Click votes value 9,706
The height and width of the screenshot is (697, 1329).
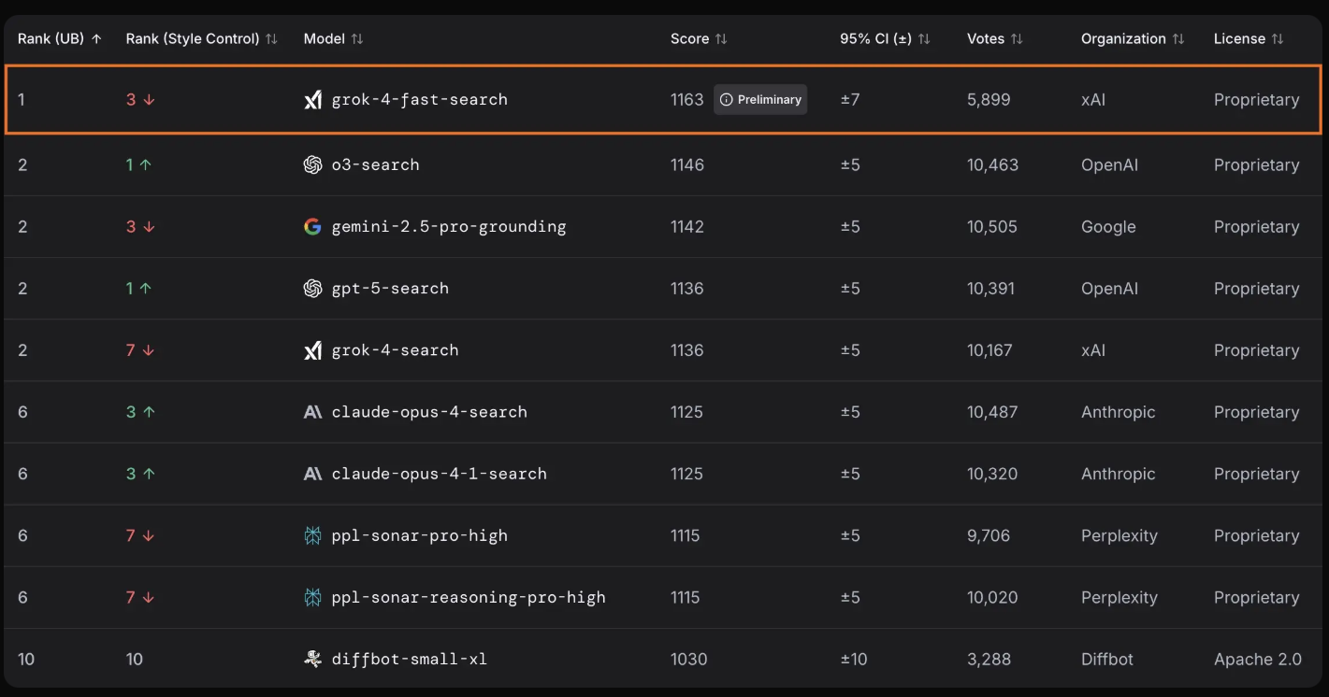tap(990, 535)
